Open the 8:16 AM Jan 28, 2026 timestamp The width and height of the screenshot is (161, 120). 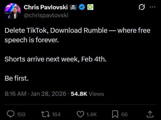click(36, 94)
